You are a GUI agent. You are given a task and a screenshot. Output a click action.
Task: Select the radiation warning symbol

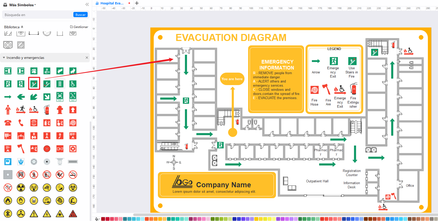[x=21, y=188]
